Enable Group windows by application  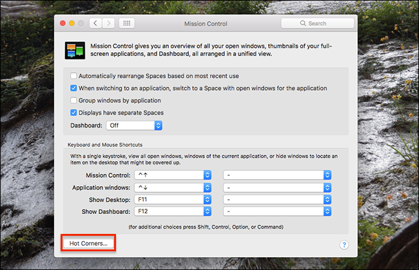(73, 101)
